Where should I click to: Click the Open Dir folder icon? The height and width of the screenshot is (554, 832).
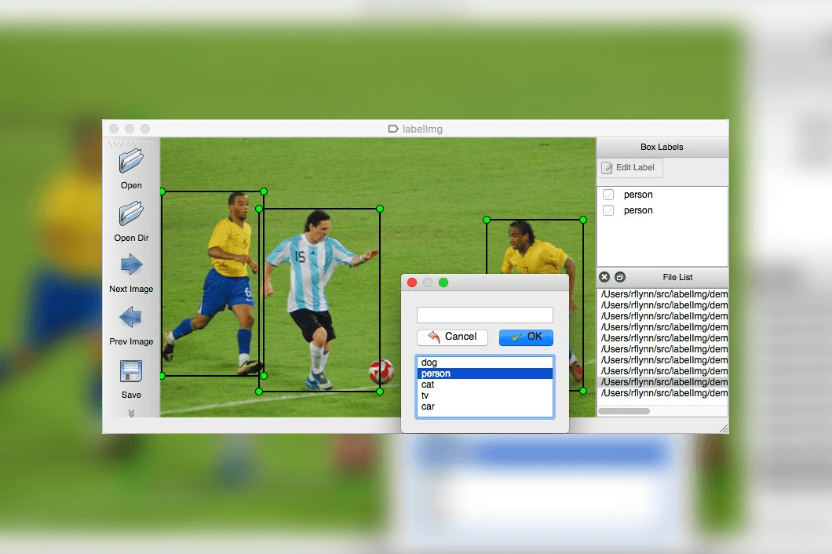(131, 213)
